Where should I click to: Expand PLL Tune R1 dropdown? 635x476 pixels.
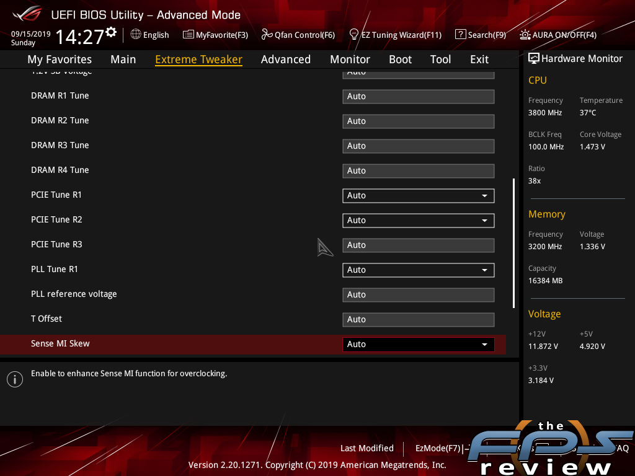click(x=419, y=270)
